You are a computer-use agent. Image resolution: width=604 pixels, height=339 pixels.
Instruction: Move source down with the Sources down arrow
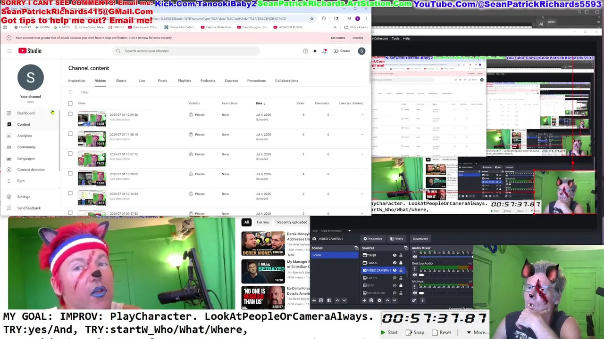click(x=394, y=300)
